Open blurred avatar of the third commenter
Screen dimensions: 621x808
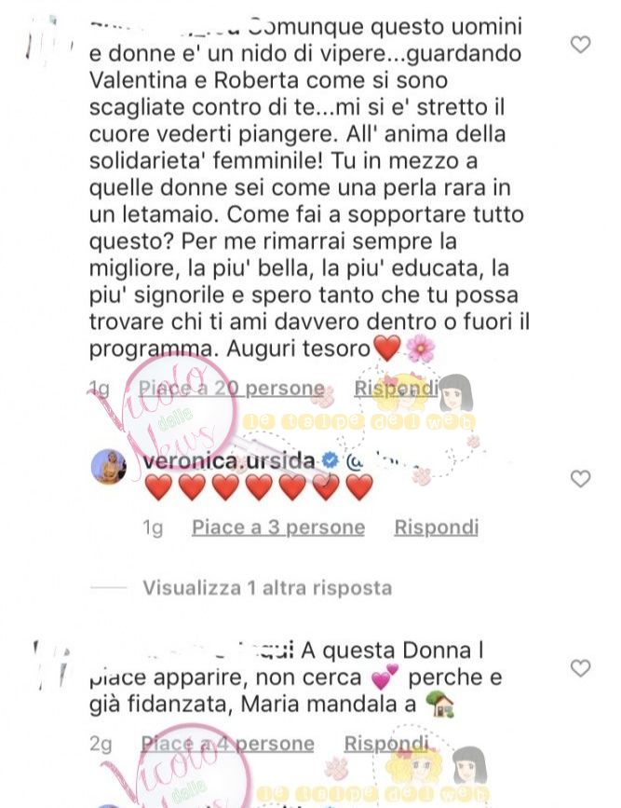coord(51,664)
